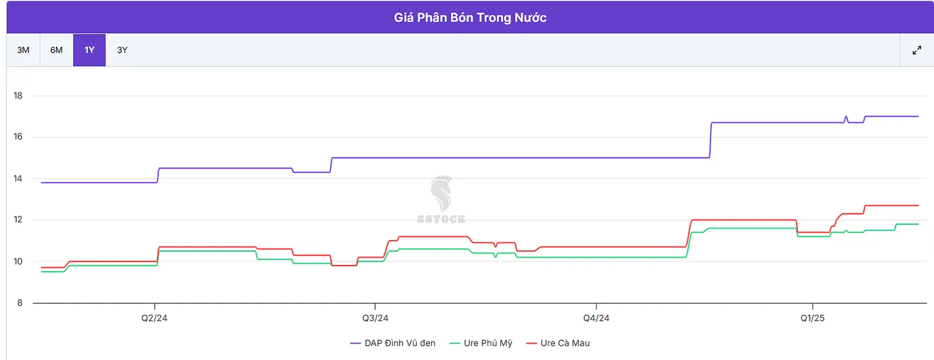Click the Giá Phân Bón Trong Nước title
Viewport: 934px width, 360px height.
point(470,17)
